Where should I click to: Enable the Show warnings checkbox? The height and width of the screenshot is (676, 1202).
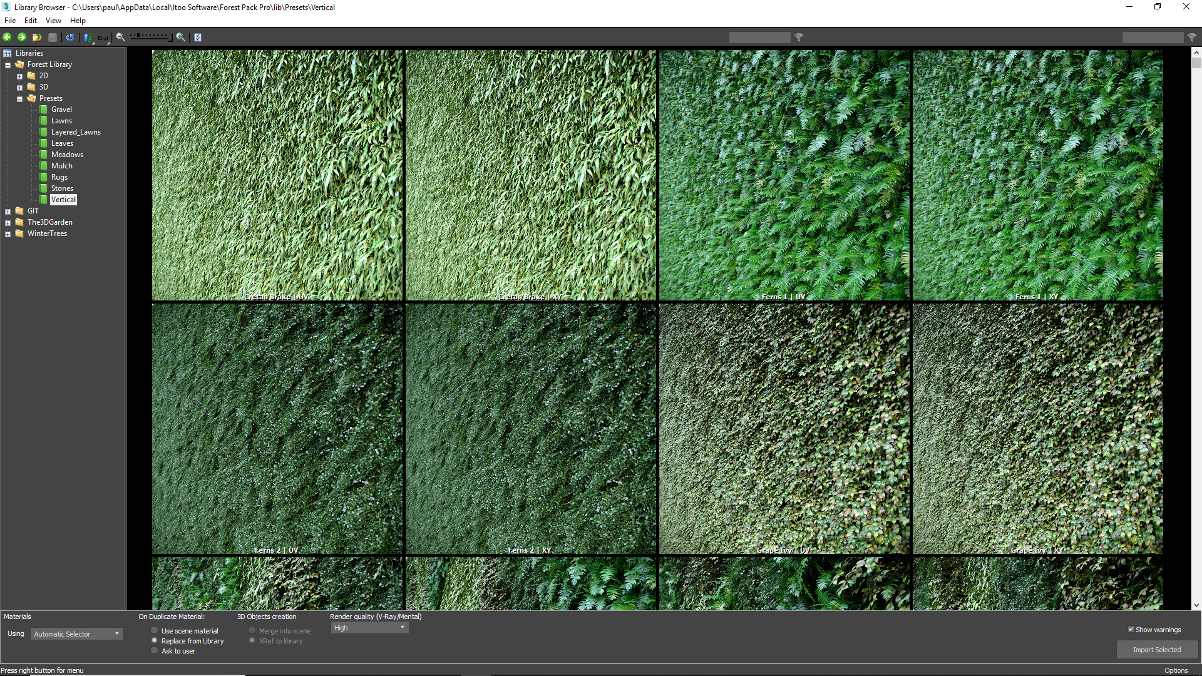pos(1132,629)
